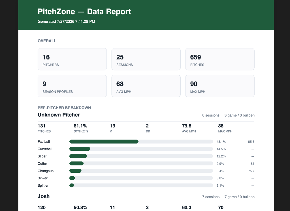Click the Changeup usage bar

tap(141, 171)
